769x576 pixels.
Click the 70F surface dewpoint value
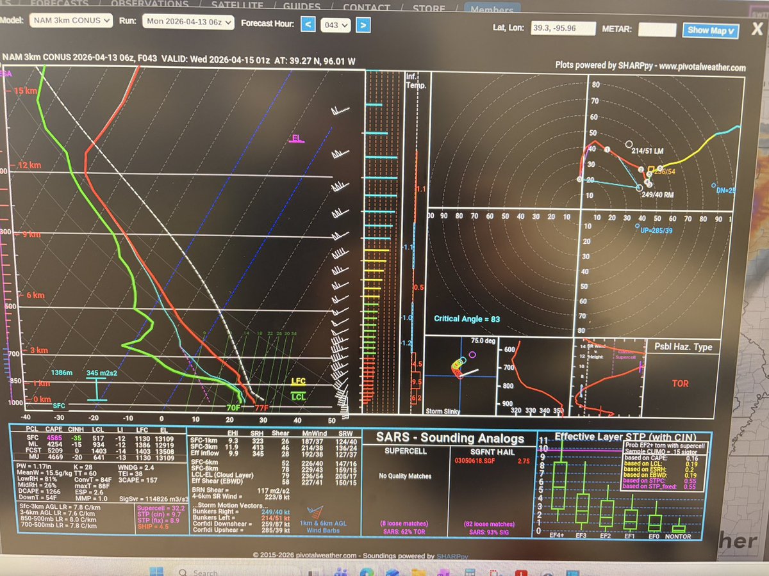pyautogui.click(x=233, y=408)
